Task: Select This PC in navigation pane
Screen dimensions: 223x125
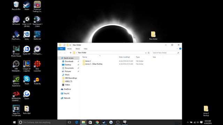Action: tap(67, 93)
